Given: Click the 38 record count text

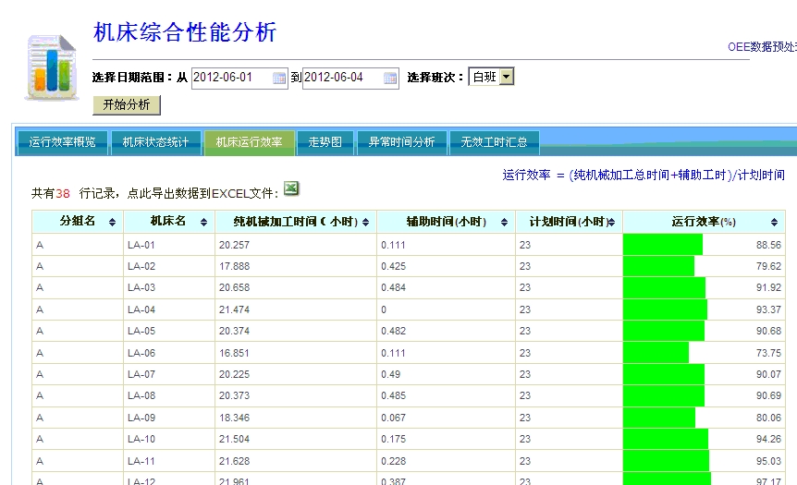Looking at the screenshot, I should coord(63,193).
